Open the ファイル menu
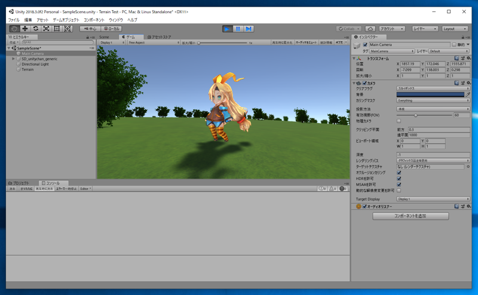 tap(14, 20)
